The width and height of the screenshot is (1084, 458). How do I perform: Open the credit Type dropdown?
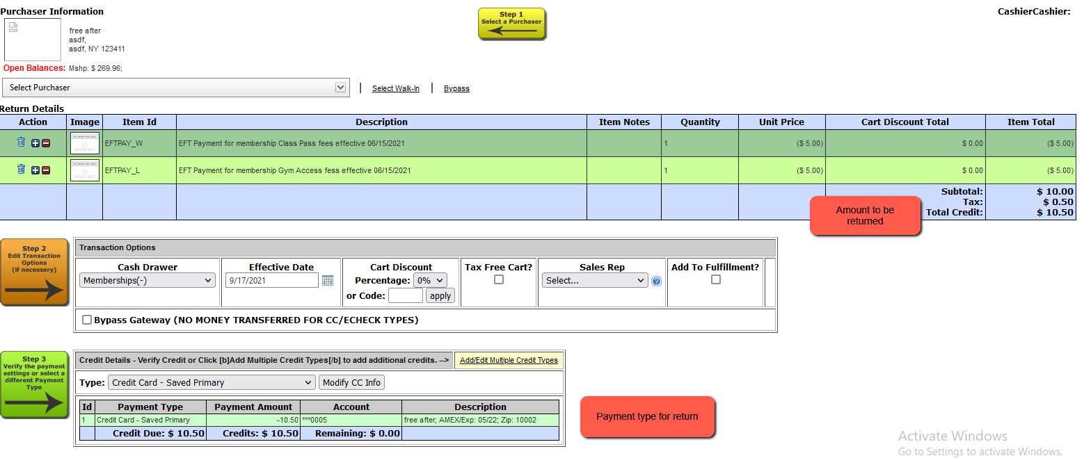click(x=212, y=382)
